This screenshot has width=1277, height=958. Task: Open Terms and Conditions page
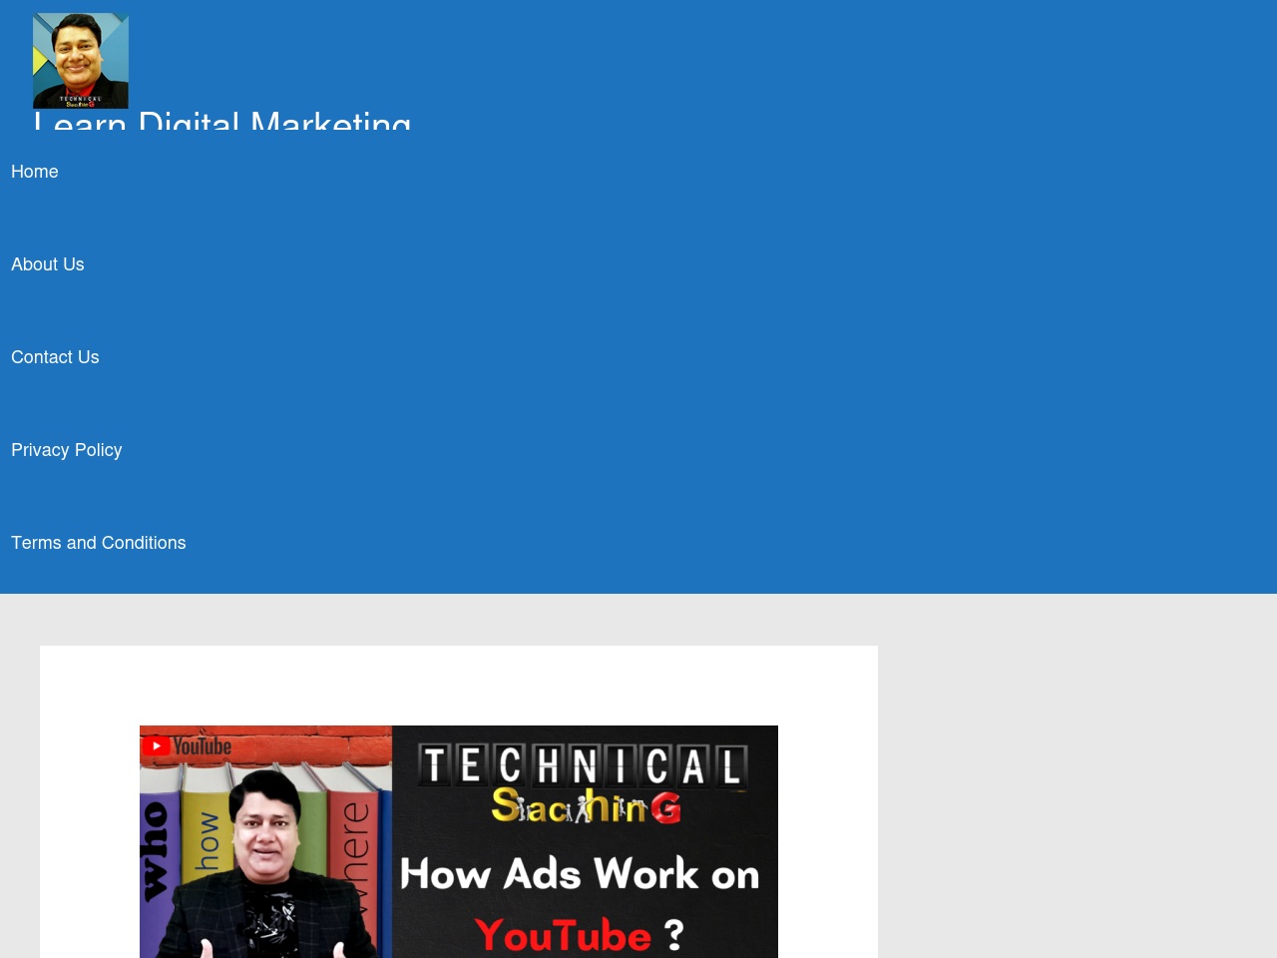(x=99, y=543)
